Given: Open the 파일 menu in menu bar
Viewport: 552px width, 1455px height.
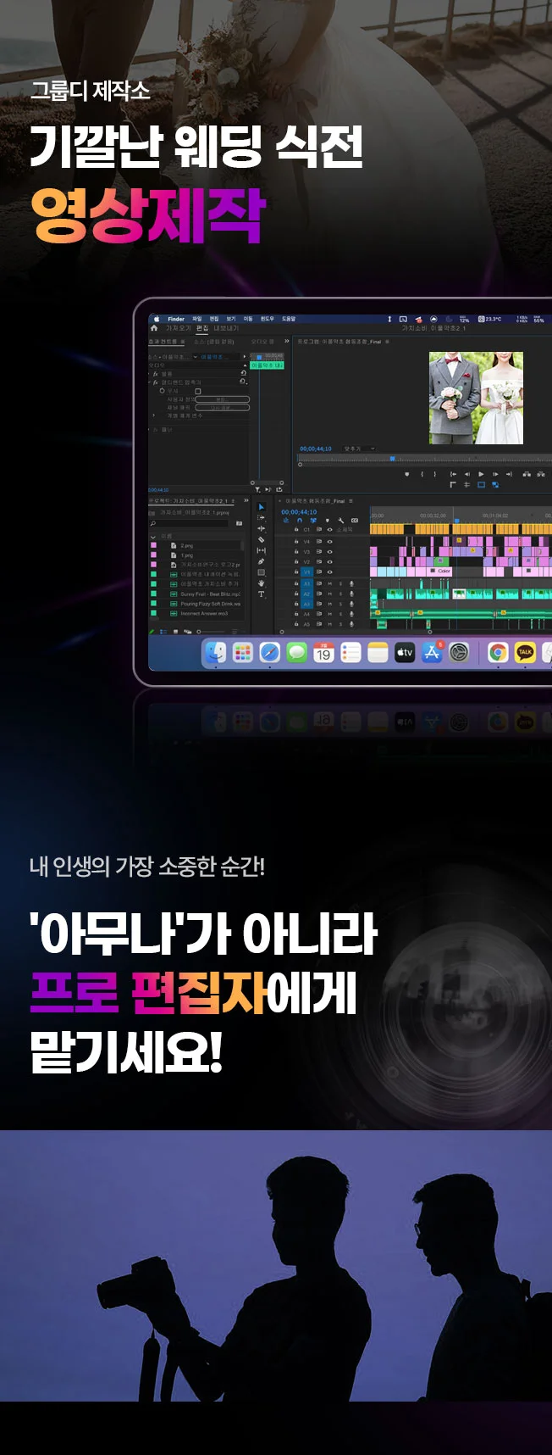Looking at the screenshot, I should (x=196, y=319).
